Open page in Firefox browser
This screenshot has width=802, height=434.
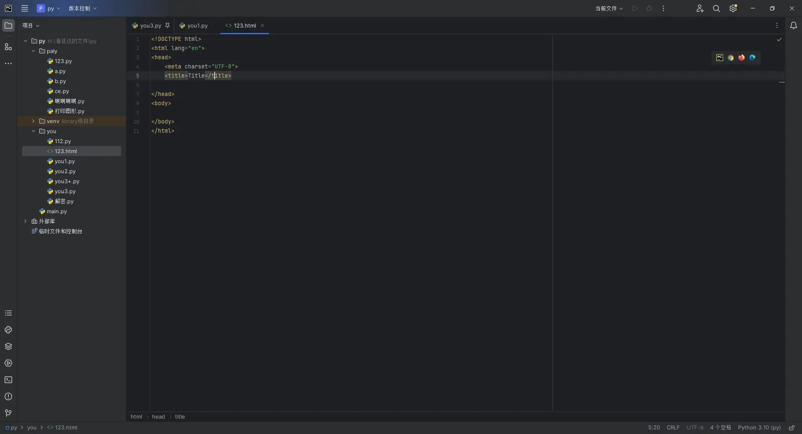coord(741,58)
